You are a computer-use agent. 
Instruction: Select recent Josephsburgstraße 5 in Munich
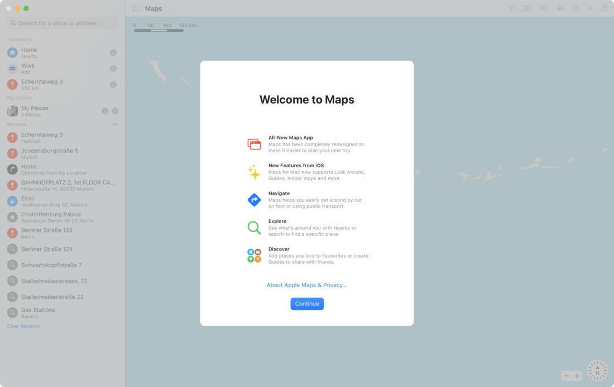click(x=63, y=153)
